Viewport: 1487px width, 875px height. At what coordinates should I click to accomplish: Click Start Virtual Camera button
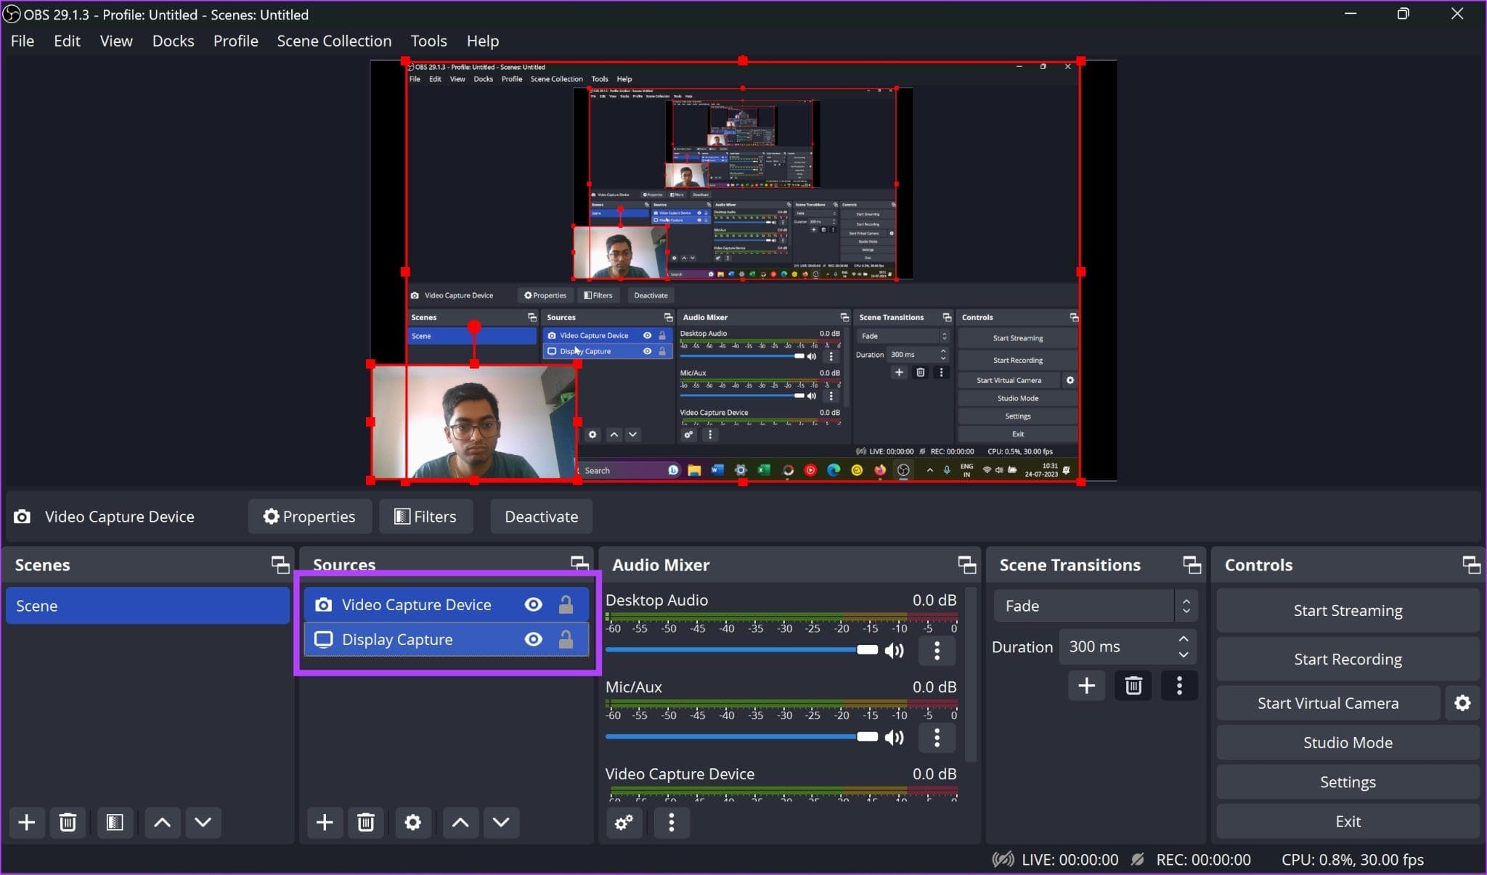1328,703
